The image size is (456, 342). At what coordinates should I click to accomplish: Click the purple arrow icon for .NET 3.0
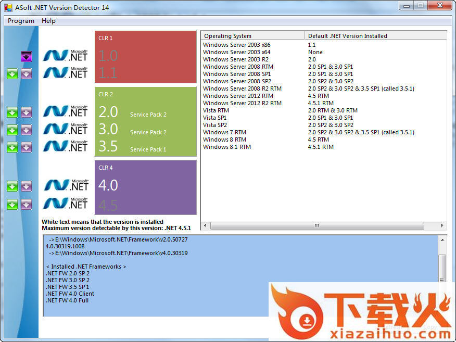pos(26,130)
